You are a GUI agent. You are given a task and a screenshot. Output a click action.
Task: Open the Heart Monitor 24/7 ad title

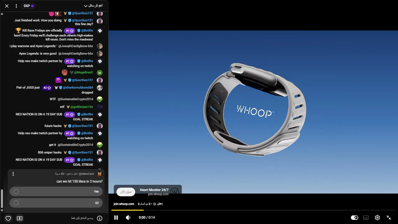click(x=154, y=190)
